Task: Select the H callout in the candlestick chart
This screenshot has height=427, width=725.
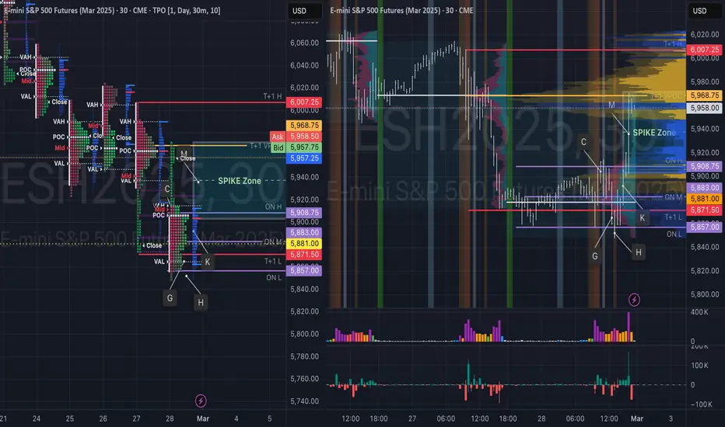Action: [639, 252]
